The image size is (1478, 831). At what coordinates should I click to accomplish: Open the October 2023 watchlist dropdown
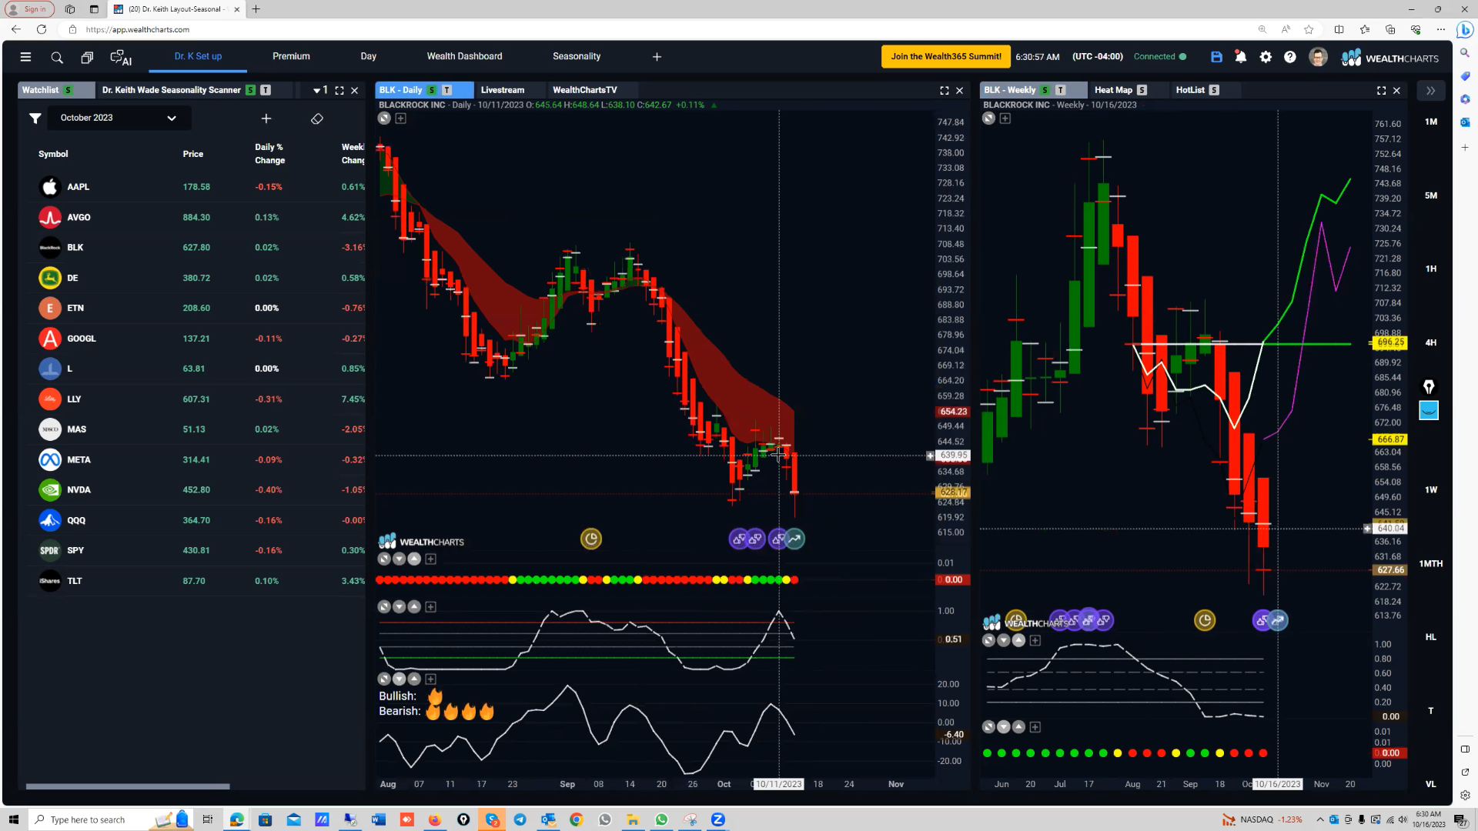tap(118, 118)
